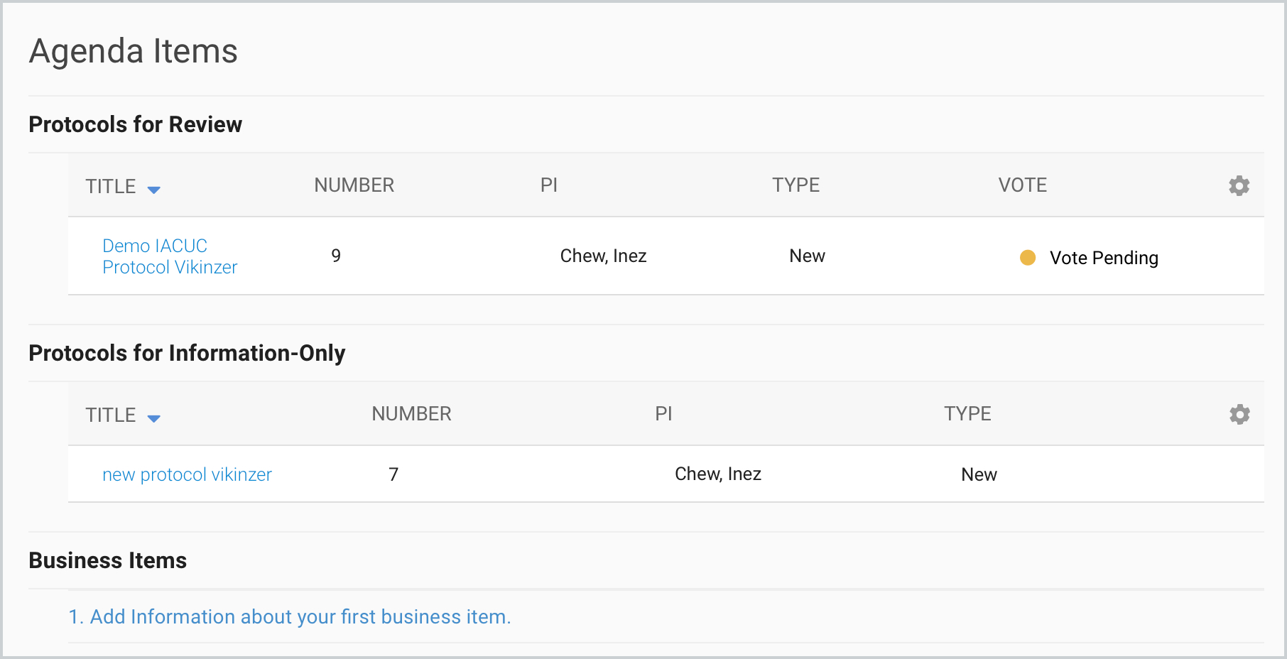Click protocol number 7 cell
The width and height of the screenshot is (1287, 659).
[x=393, y=474]
